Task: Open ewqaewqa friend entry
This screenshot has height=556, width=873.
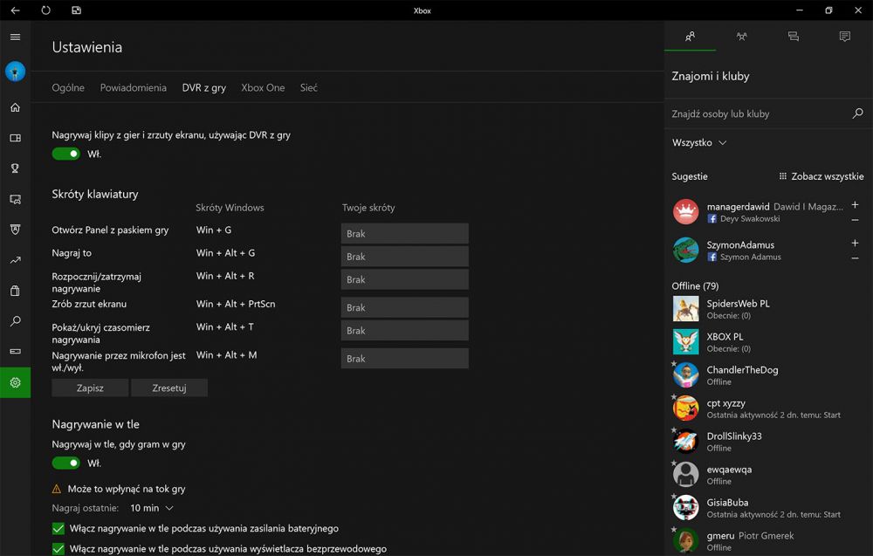Action: (768, 475)
